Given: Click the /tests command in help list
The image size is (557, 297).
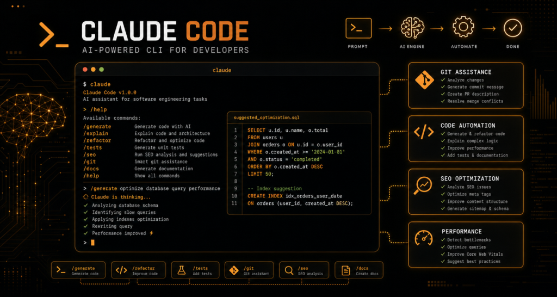Looking at the screenshot, I should coord(92,147).
